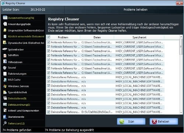Click the Beheben fix button
Viewport: 184px width, 133px height.
(164, 122)
